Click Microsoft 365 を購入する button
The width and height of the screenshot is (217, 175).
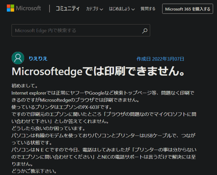[x=188, y=9]
